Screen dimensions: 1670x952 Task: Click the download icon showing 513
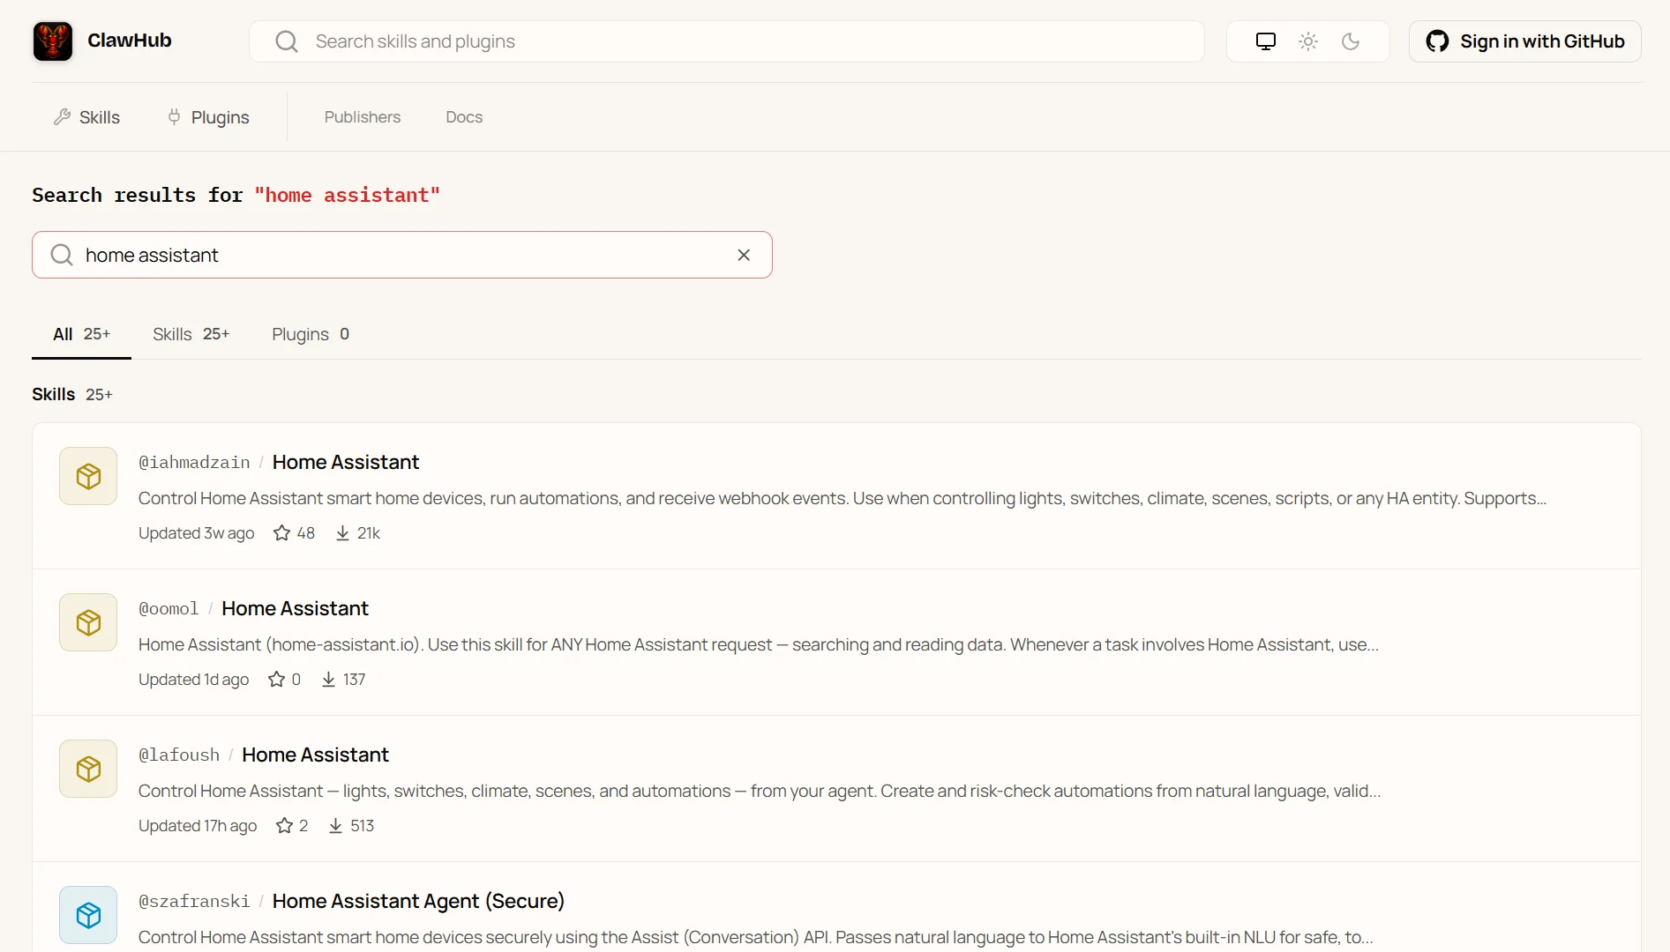tap(335, 825)
